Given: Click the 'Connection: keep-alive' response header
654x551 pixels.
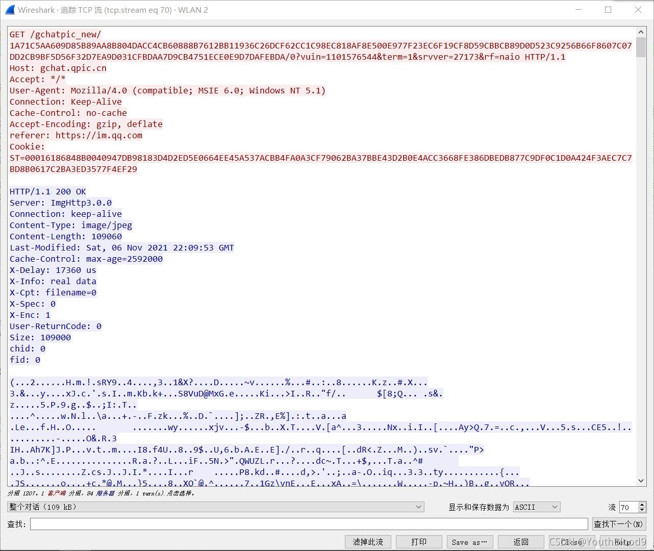Looking at the screenshot, I should click(x=66, y=214).
